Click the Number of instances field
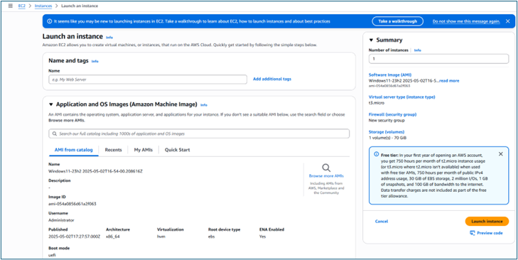This screenshot has width=518, height=260. (438, 59)
